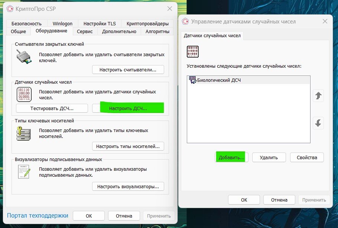Click the Тестировать ДСЧ button
The height and width of the screenshot is (228, 338).
click(52, 108)
